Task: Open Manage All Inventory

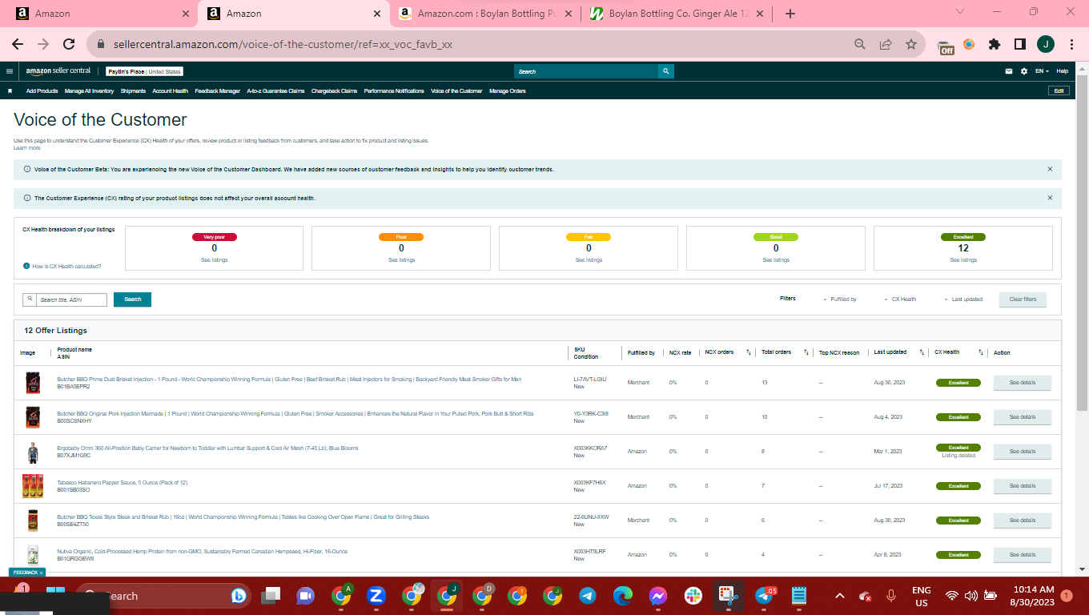Action: coord(89,91)
